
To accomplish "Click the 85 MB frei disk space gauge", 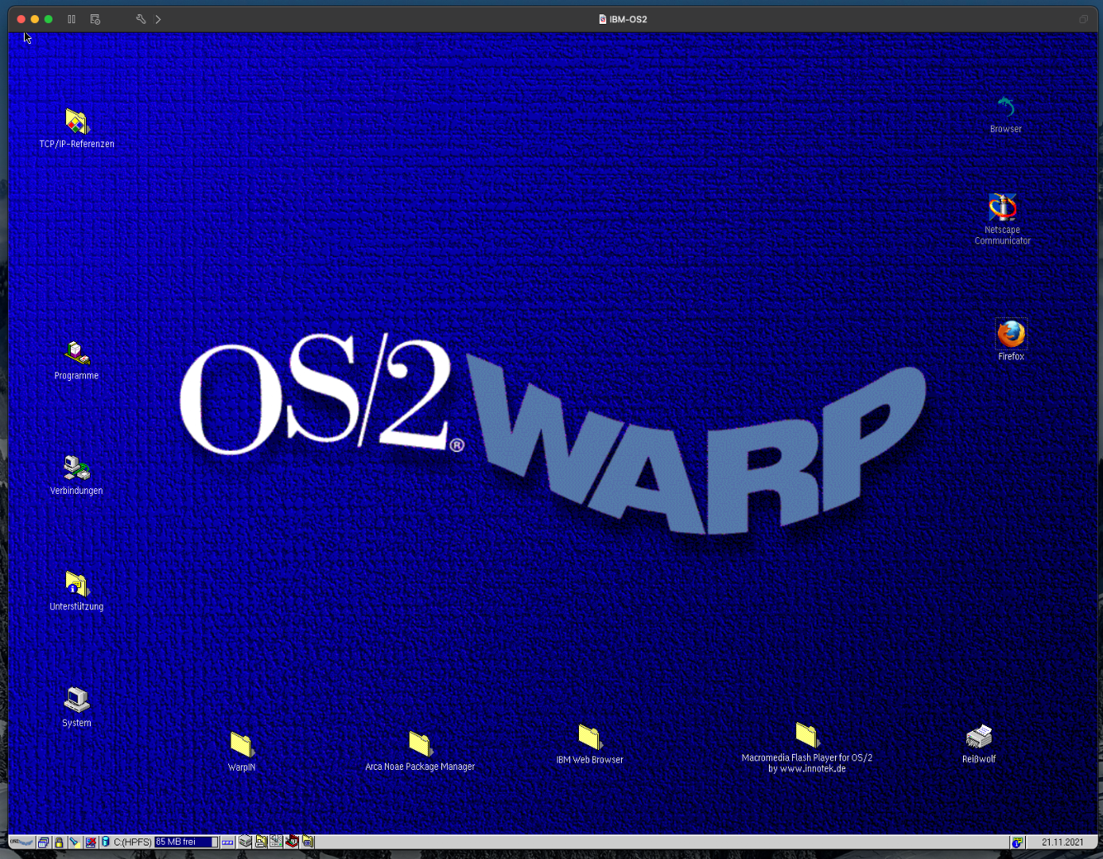I will tap(186, 842).
